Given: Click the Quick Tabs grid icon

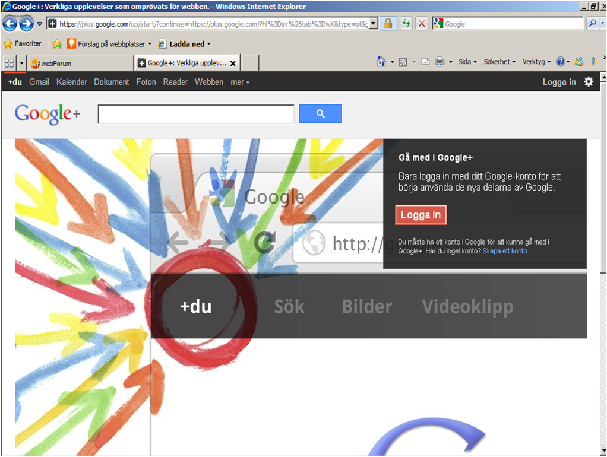Looking at the screenshot, I should pos(10,63).
